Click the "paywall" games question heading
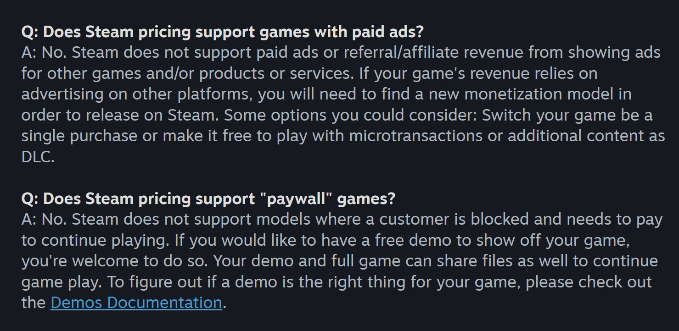The height and width of the screenshot is (331, 679). pos(208,199)
